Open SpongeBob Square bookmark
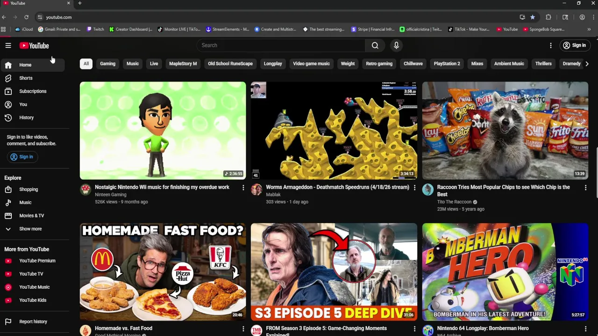The image size is (598, 336). 544,29
